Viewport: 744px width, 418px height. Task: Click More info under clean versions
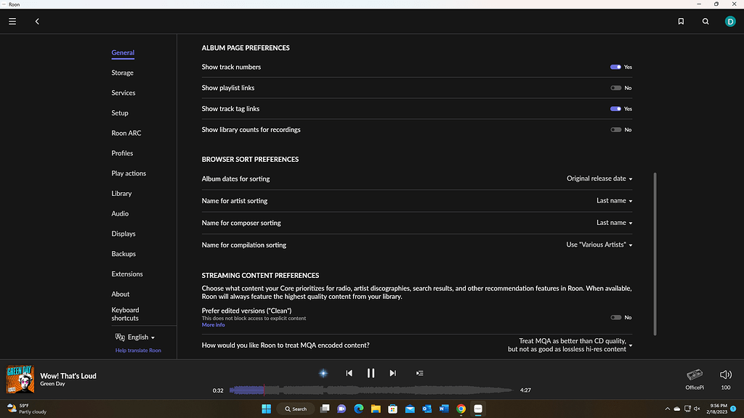[213, 324]
